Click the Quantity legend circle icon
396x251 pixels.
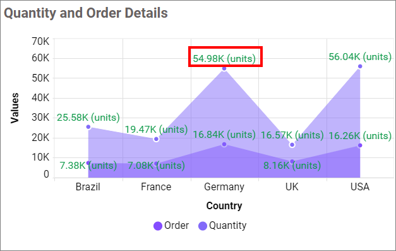(203, 226)
